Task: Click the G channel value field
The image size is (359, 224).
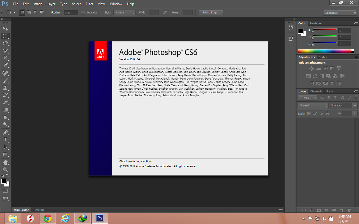Action: click(x=345, y=37)
